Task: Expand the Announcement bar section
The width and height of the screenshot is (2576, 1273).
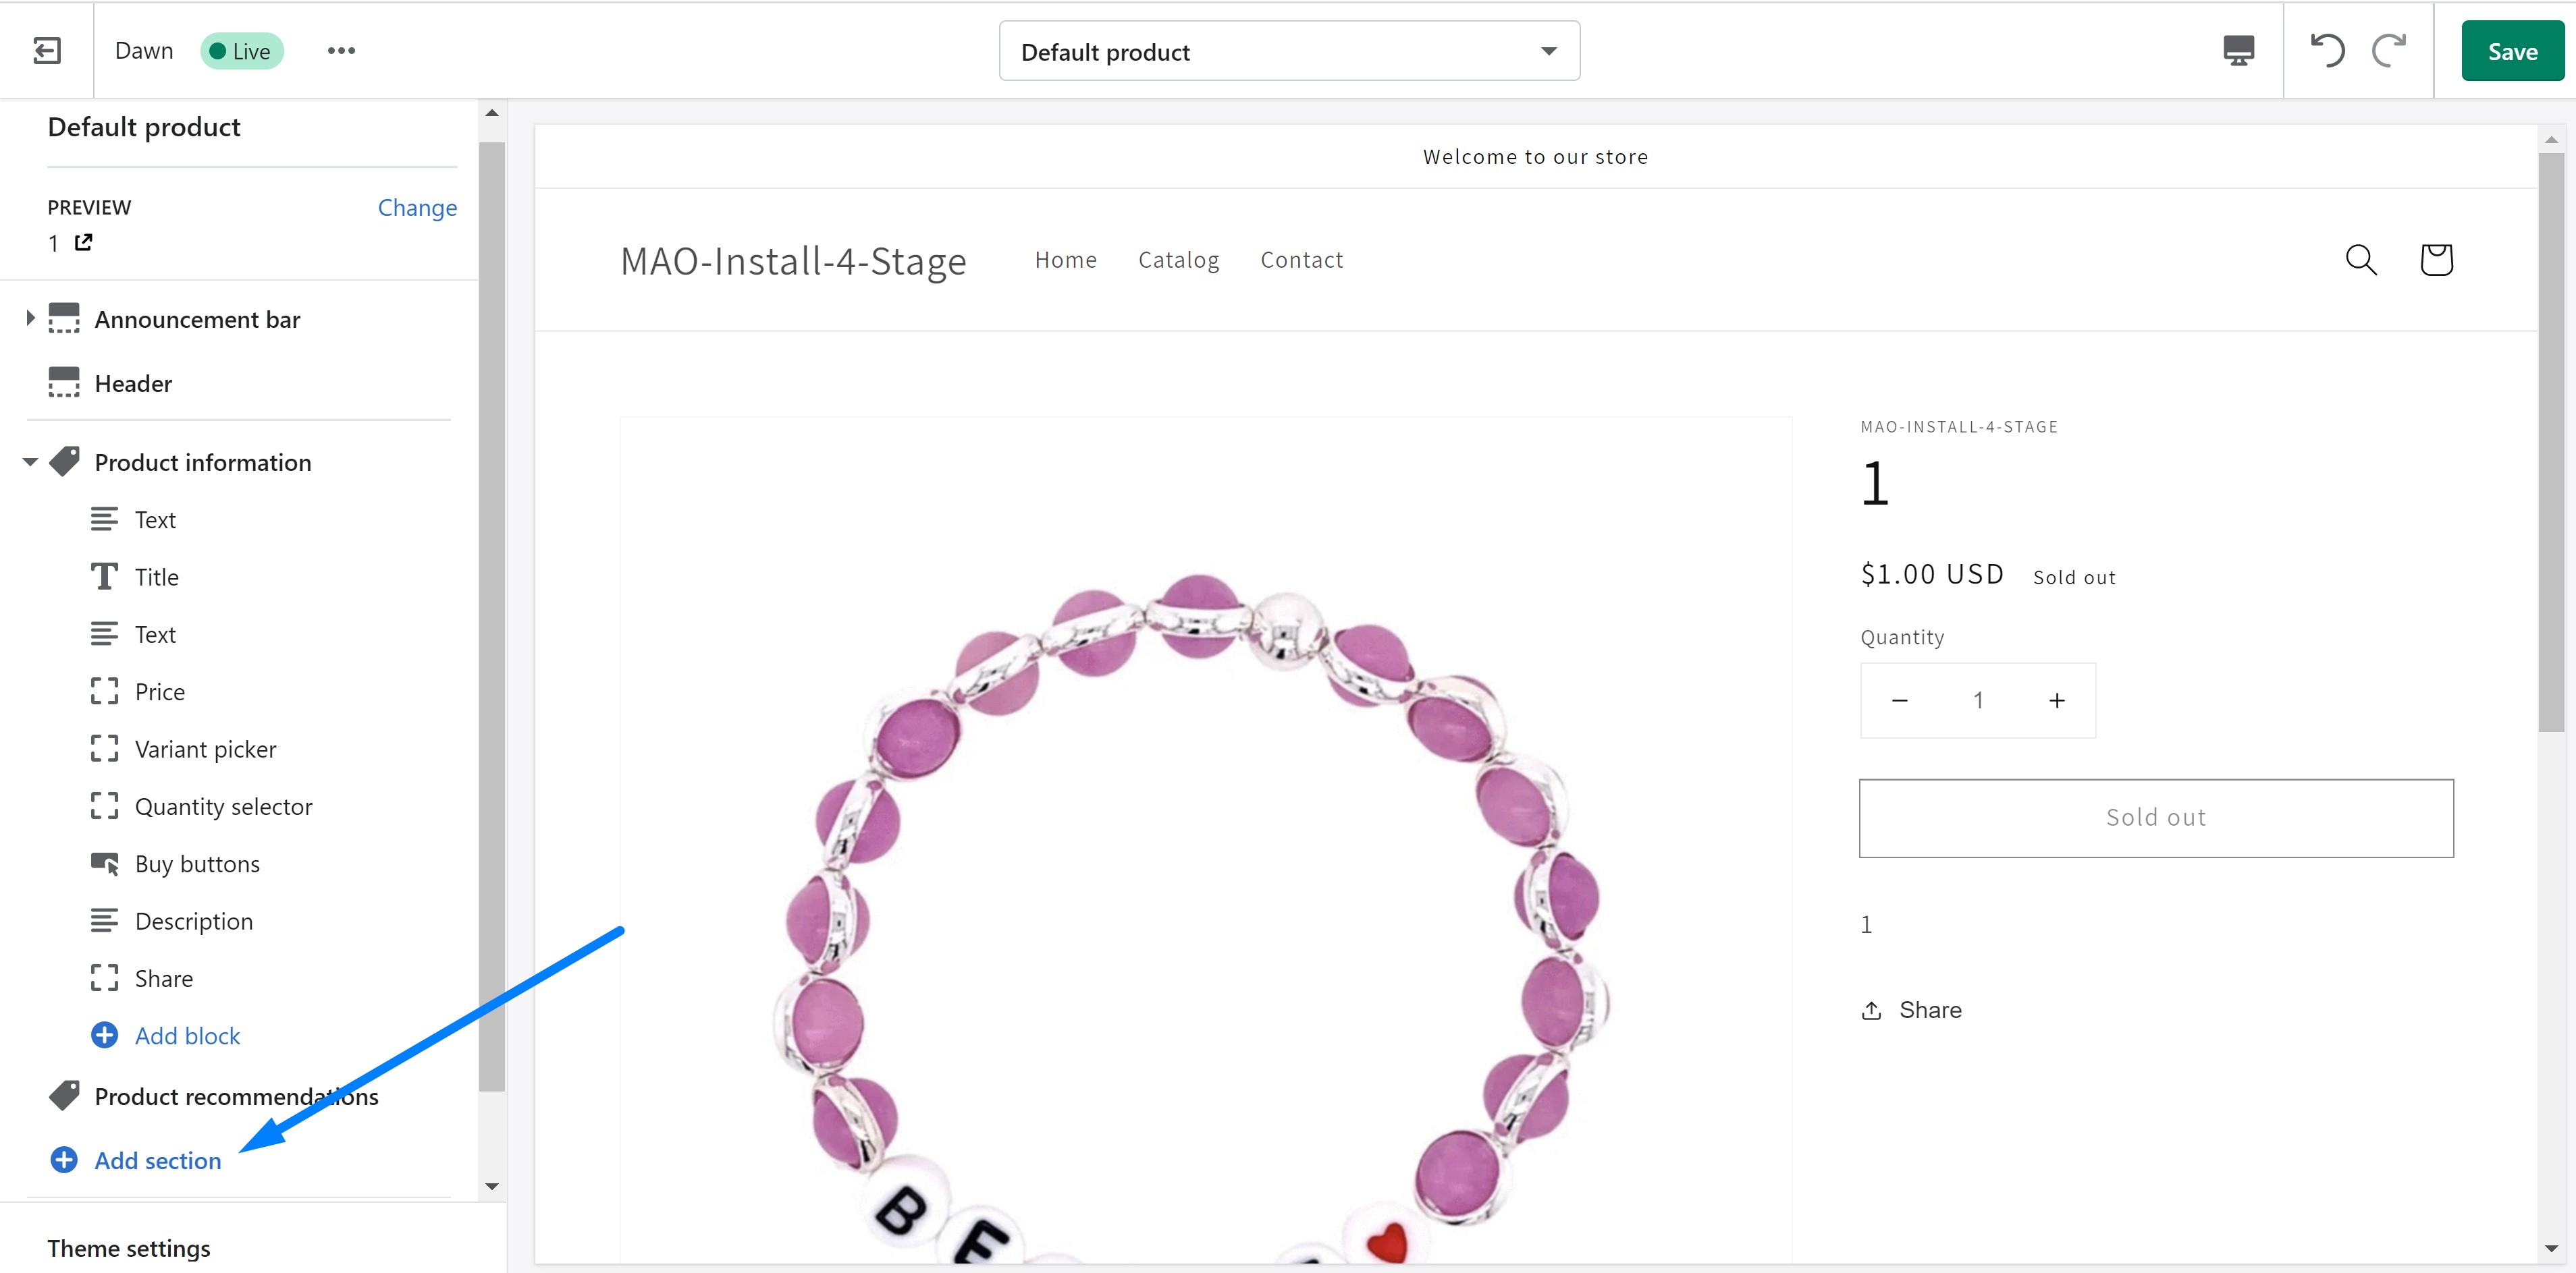Action: [30, 318]
